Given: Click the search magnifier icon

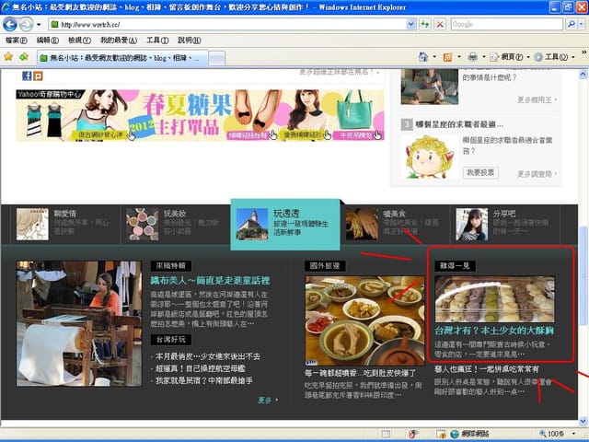Looking at the screenshot, I should (x=571, y=24).
